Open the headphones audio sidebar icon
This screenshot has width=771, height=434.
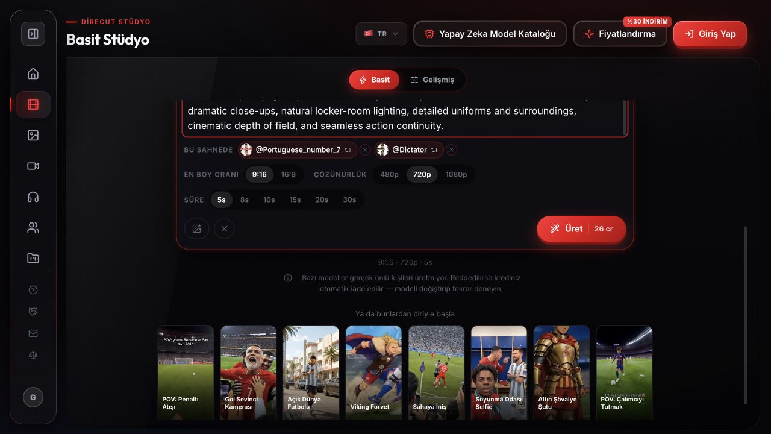[33, 197]
